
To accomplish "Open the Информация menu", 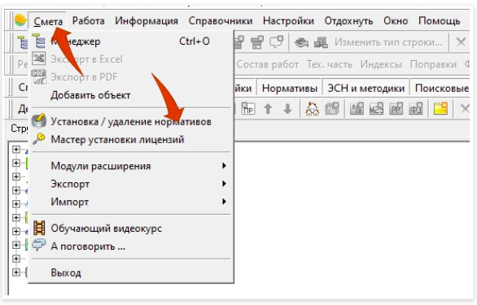I will (x=147, y=21).
